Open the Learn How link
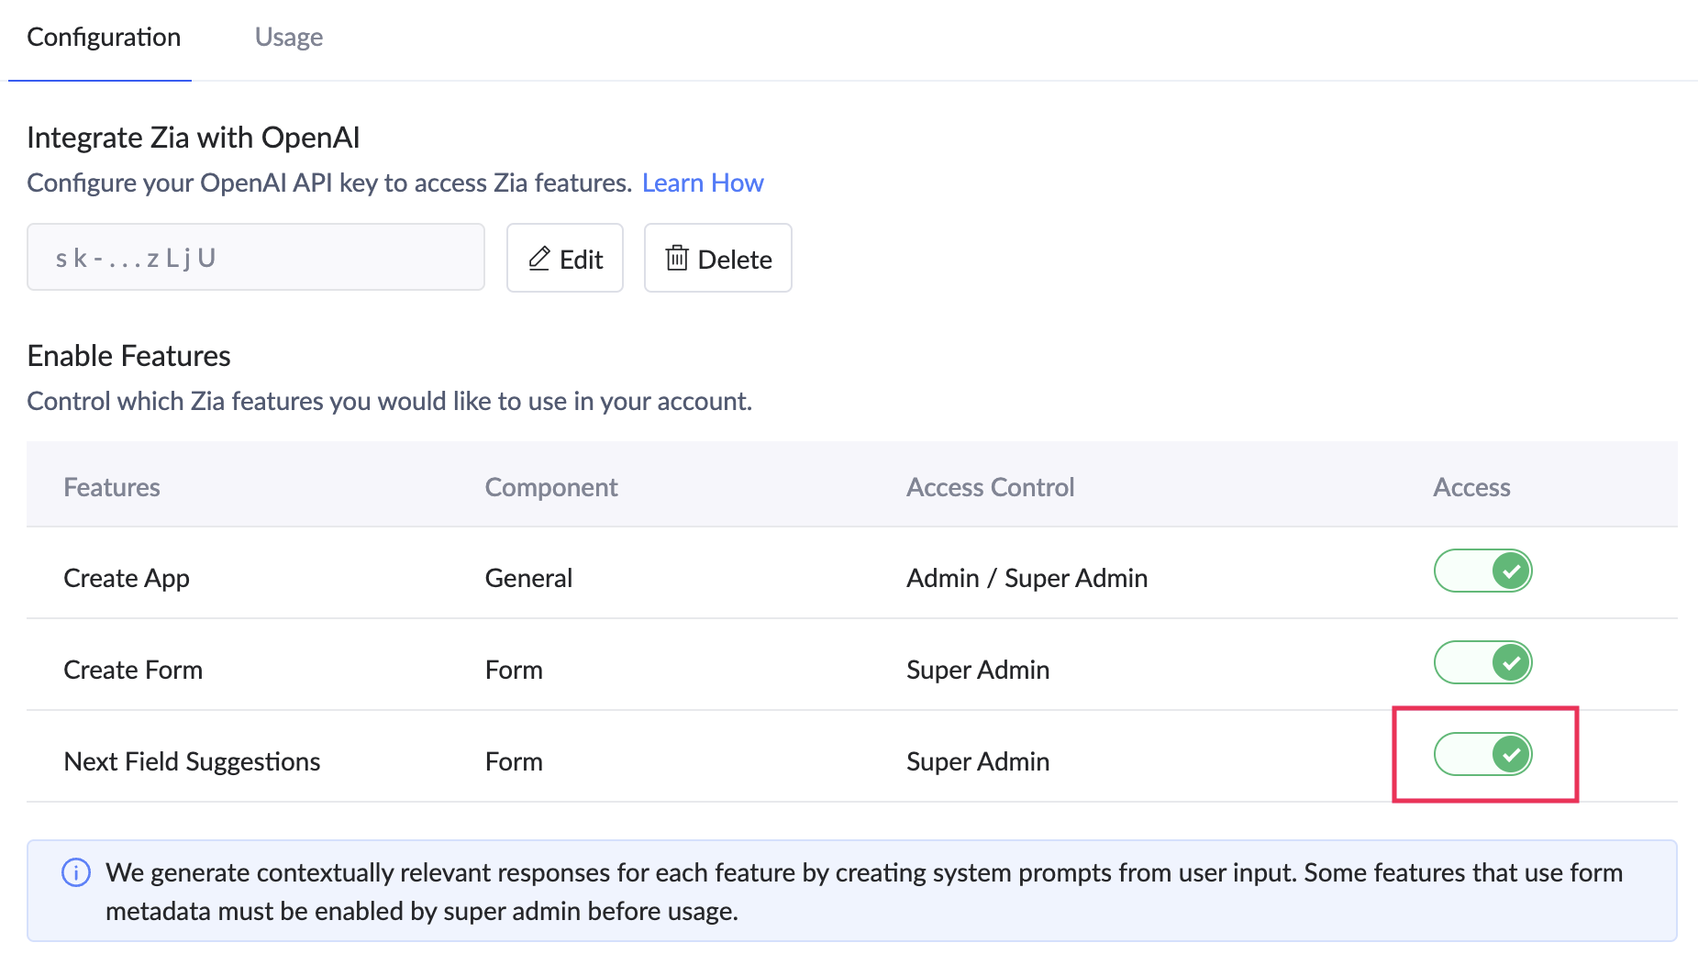 [703, 183]
